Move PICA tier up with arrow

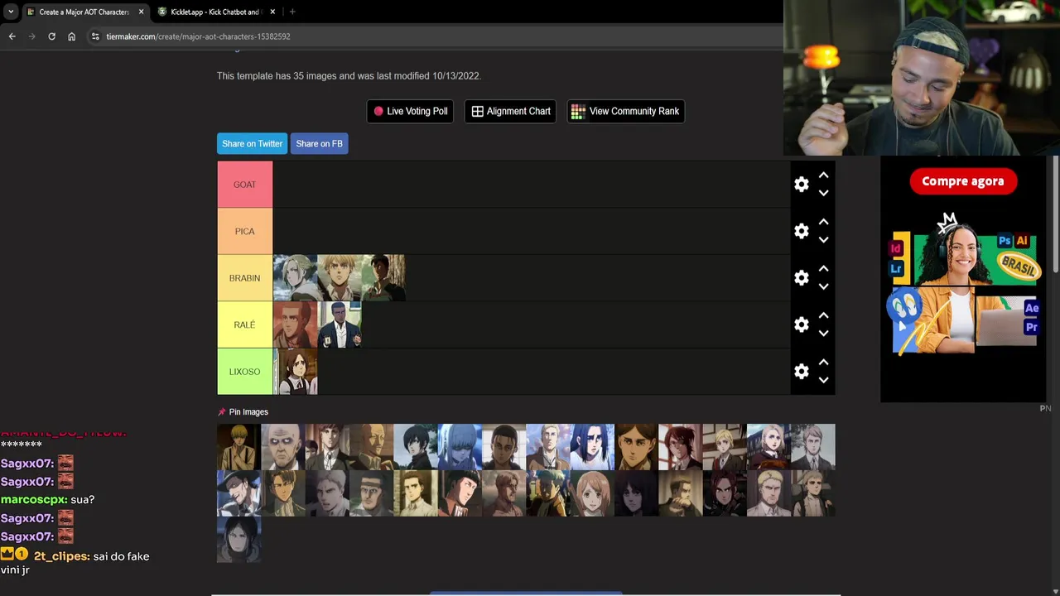coord(823,222)
